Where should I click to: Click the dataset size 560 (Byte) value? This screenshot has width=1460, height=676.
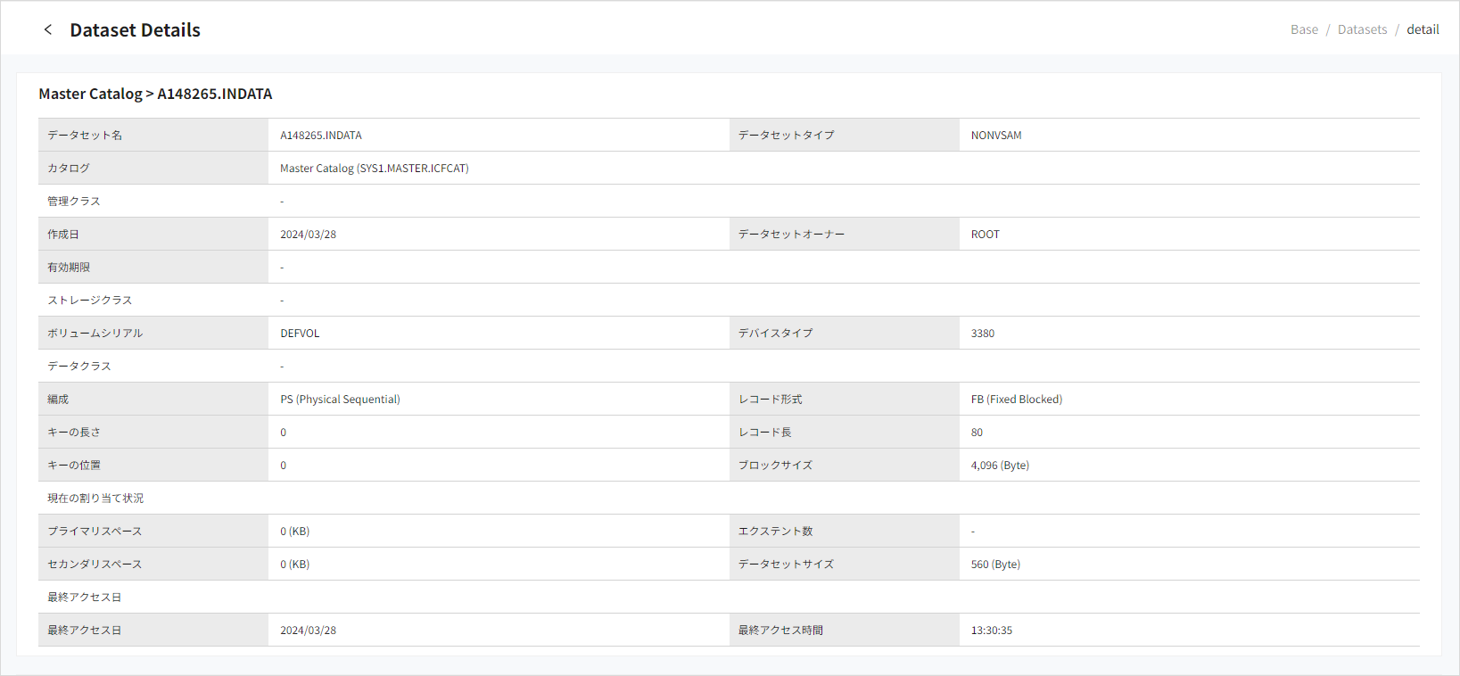(x=995, y=565)
